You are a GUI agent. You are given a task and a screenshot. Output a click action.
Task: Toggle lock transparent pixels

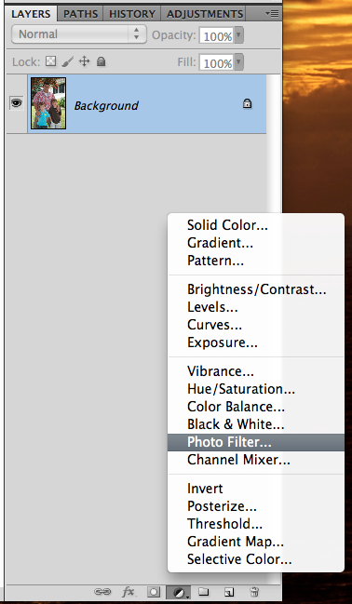[50, 61]
